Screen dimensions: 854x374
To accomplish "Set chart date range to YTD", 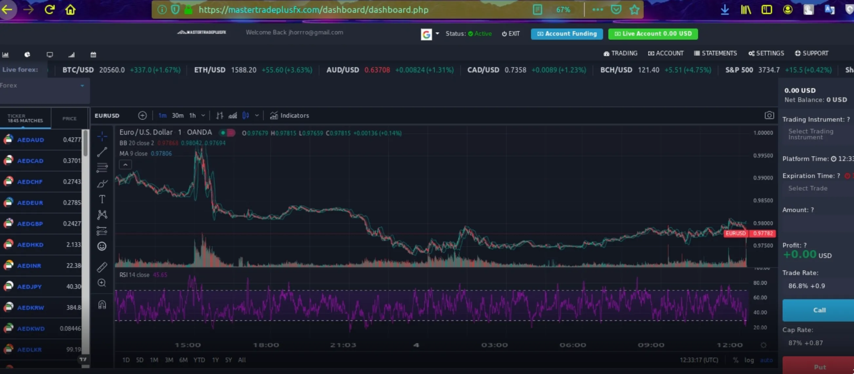I will pyautogui.click(x=199, y=360).
